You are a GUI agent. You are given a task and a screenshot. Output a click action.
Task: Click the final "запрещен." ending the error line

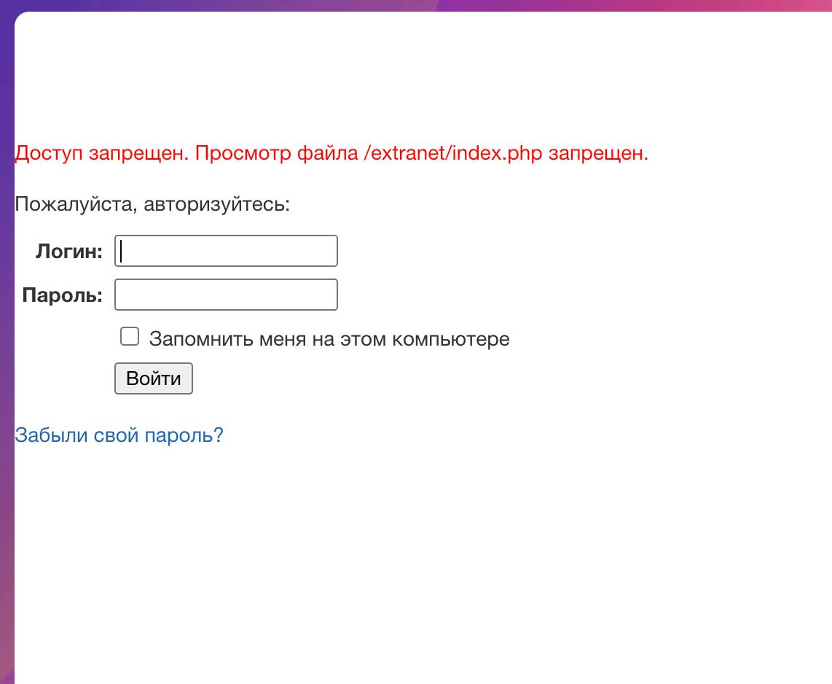(598, 154)
